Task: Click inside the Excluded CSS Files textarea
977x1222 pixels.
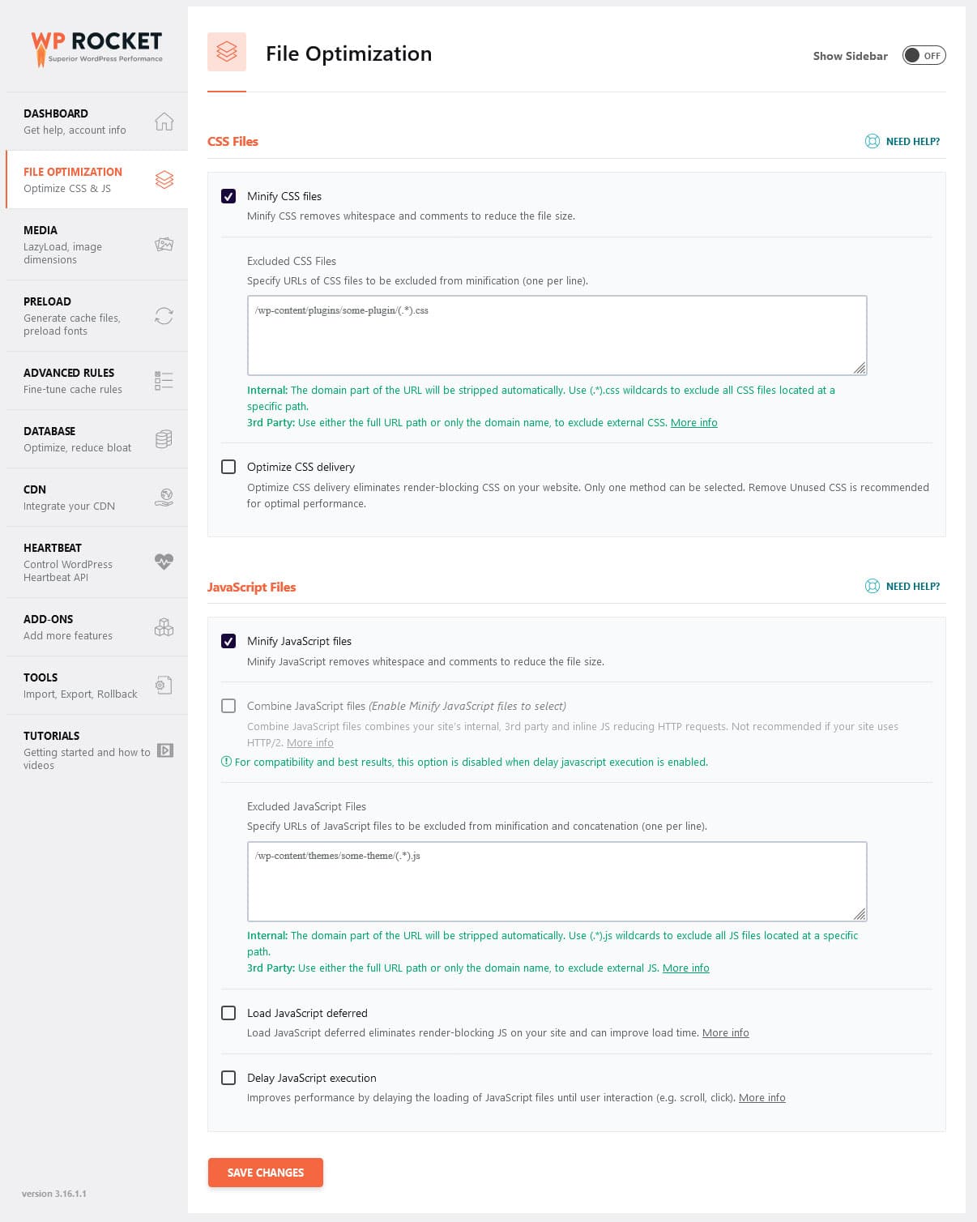Action: (557, 334)
